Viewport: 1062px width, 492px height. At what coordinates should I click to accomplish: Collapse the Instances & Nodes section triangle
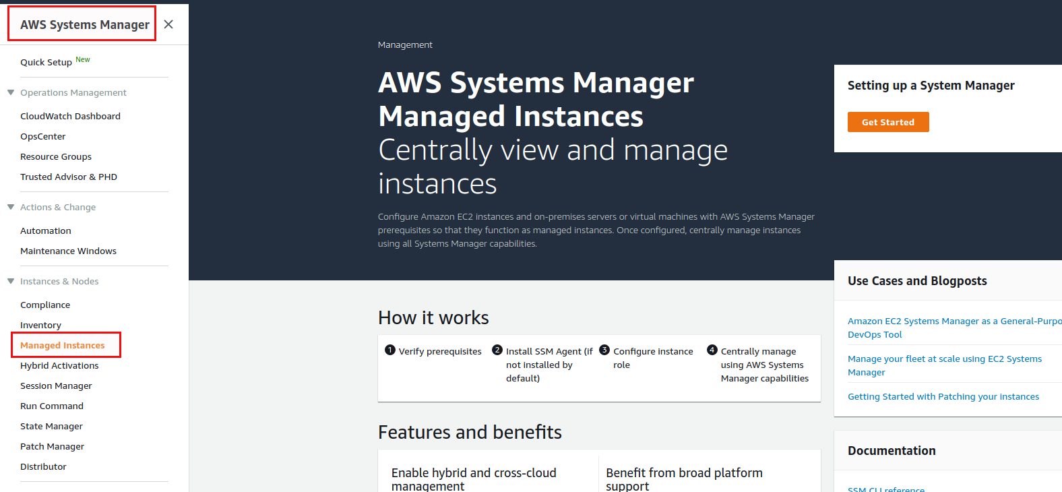[11, 281]
